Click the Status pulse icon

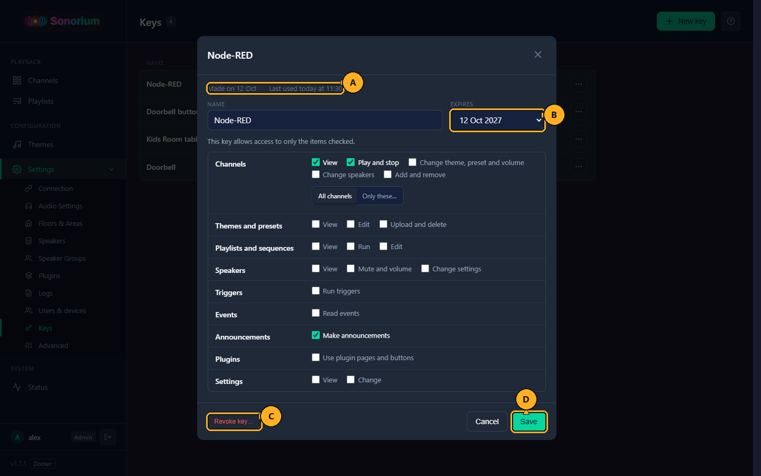coord(17,387)
